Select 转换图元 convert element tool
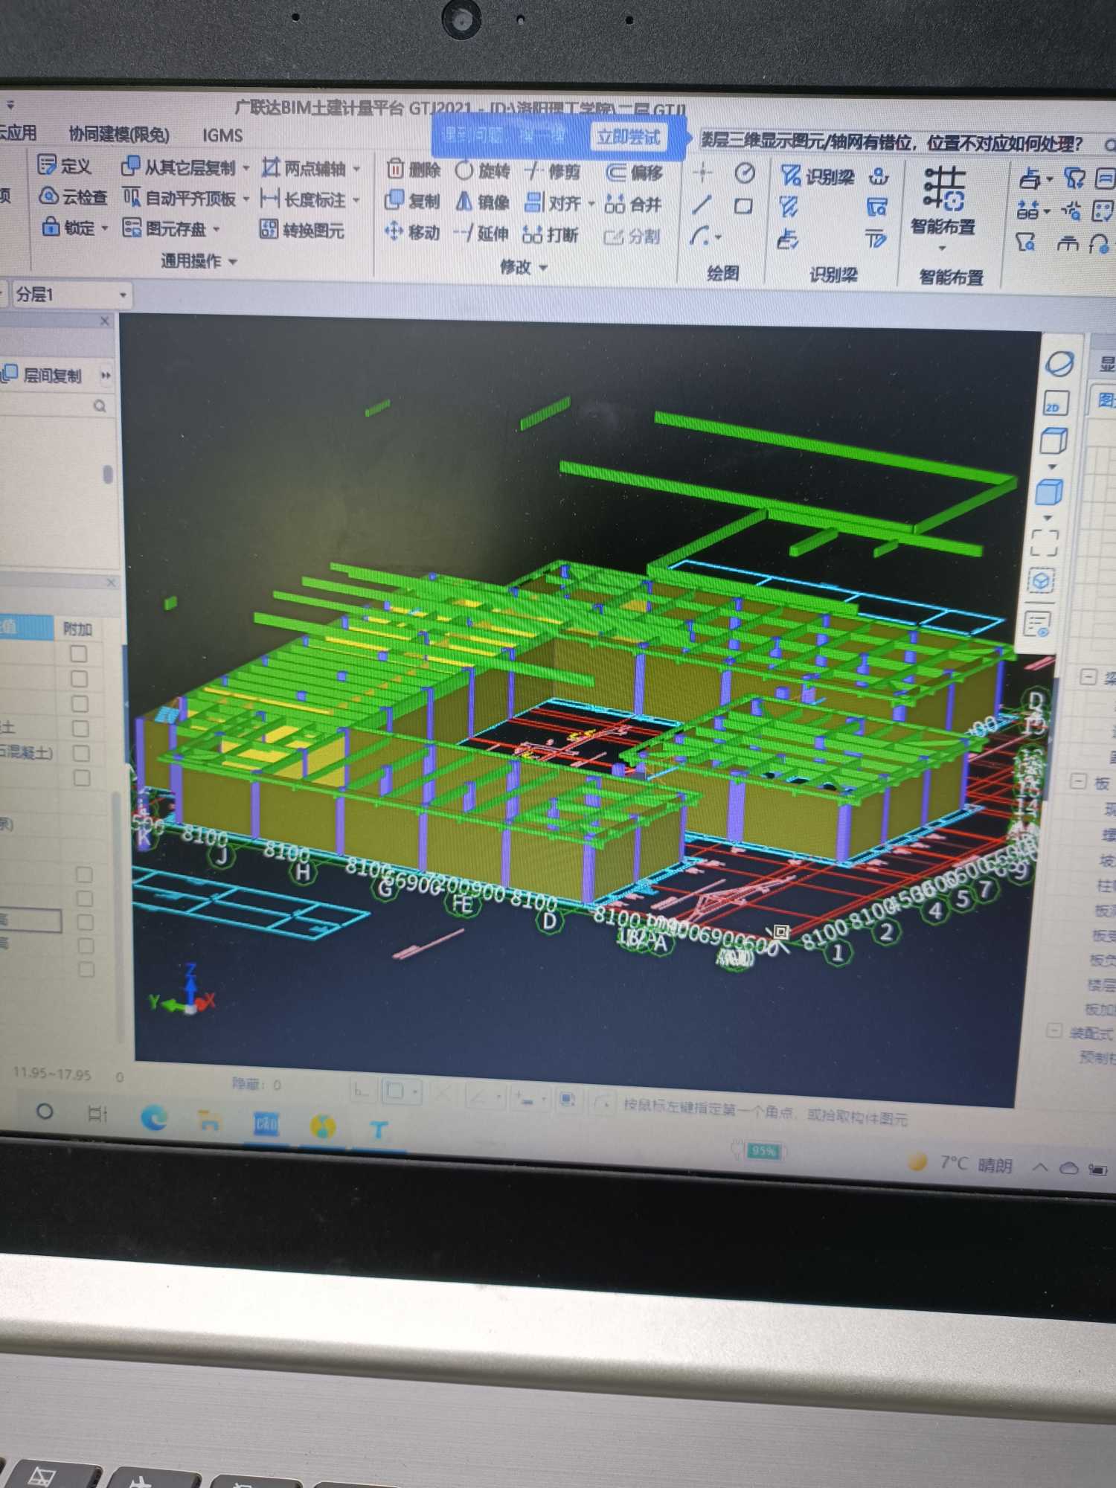1116x1488 pixels. click(301, 230)
